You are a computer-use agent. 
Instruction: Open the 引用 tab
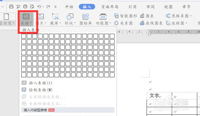tap(133, 7)
